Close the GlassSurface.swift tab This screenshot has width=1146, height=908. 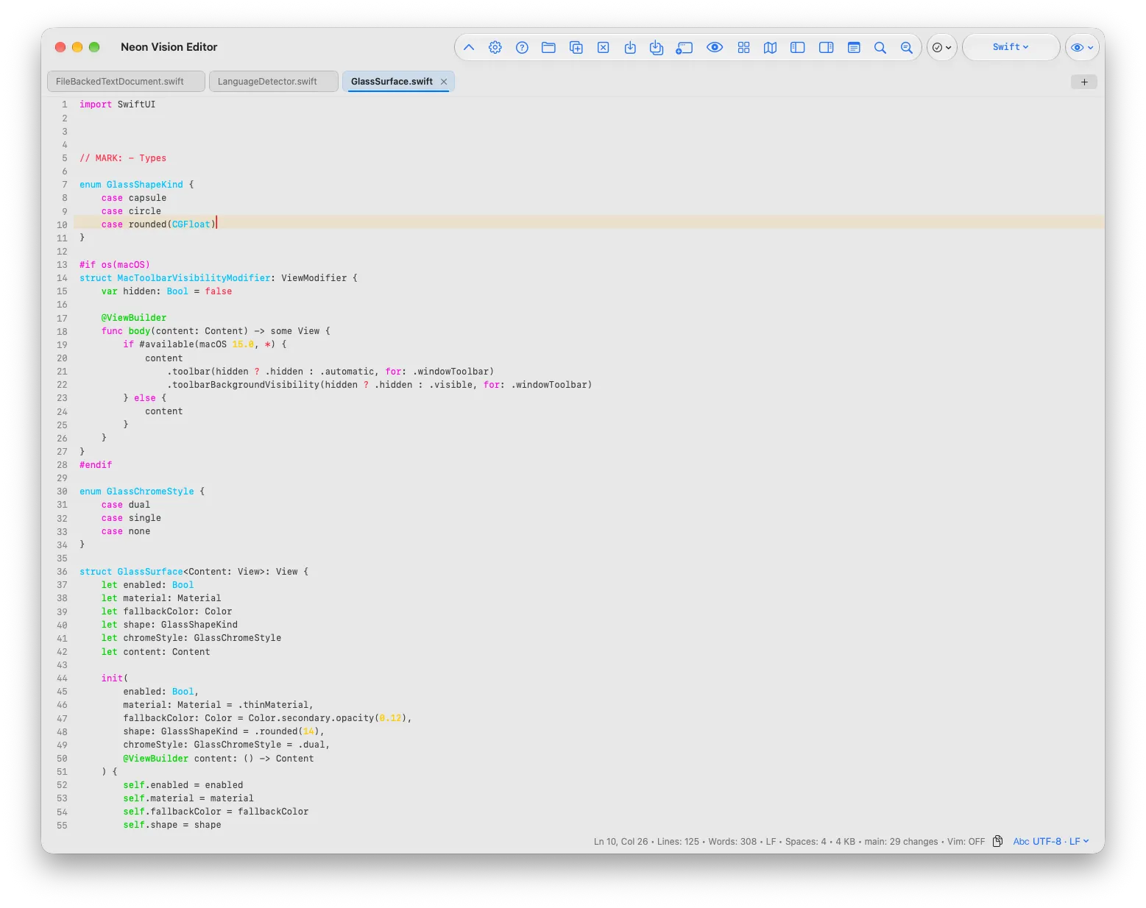444,82
